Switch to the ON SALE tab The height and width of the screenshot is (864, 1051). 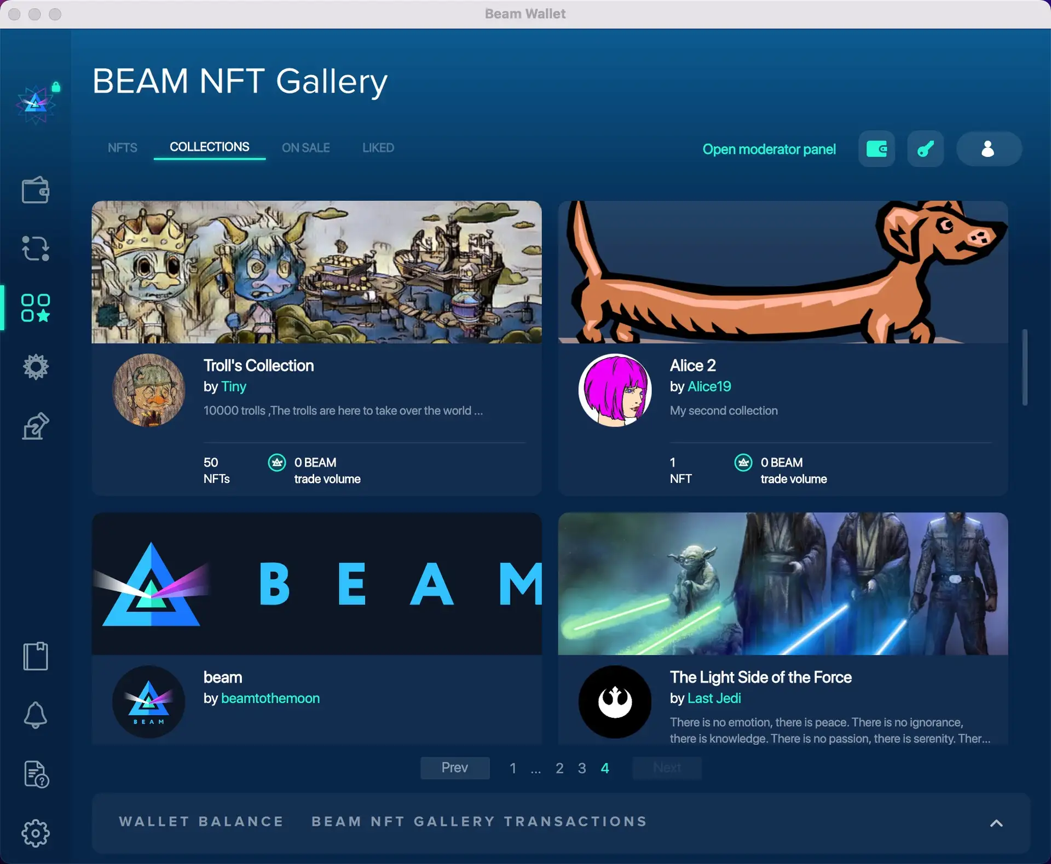click(305, 148)
